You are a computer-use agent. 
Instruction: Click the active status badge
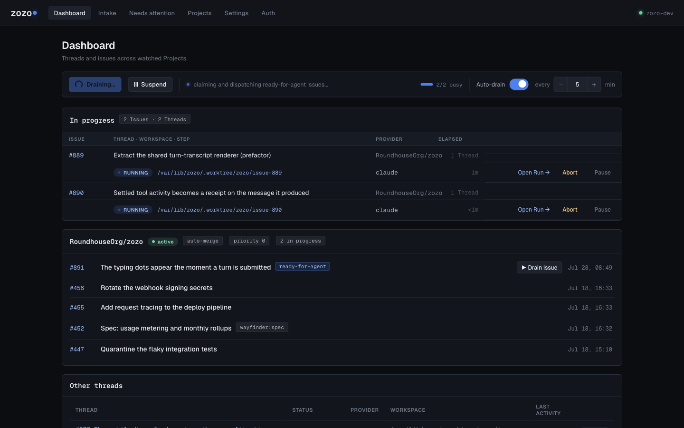(163, 242)
